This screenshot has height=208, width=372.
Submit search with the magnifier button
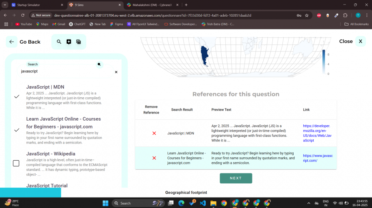[99, 64]
